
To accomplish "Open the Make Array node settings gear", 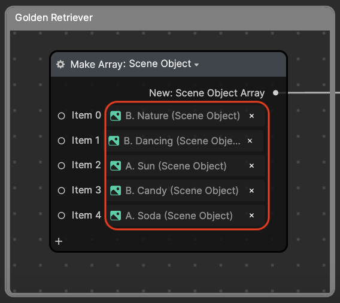I will [x=60, y=64].
